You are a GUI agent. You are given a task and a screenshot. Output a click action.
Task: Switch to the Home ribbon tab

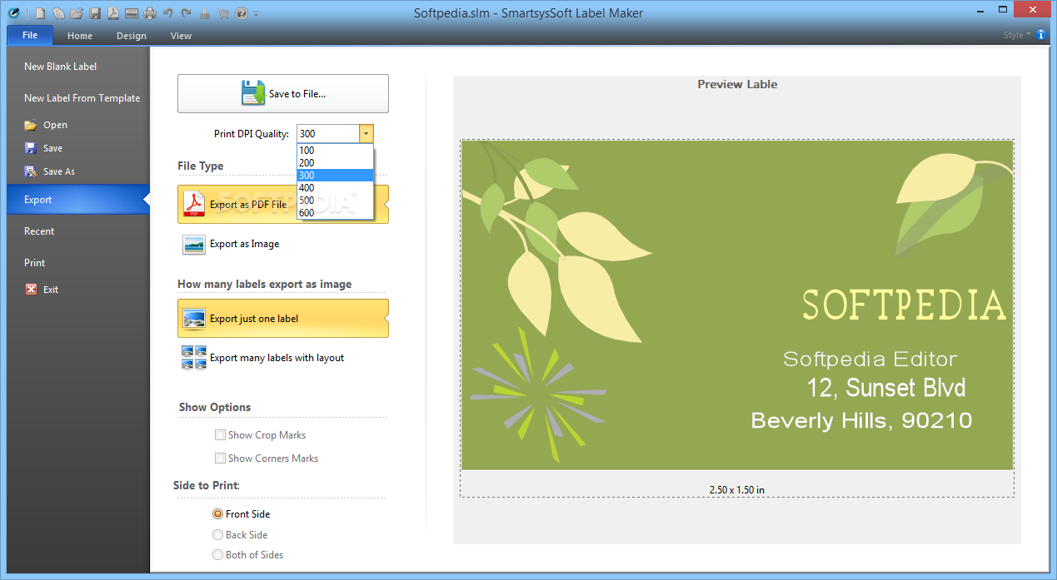(x=80, y=36)
